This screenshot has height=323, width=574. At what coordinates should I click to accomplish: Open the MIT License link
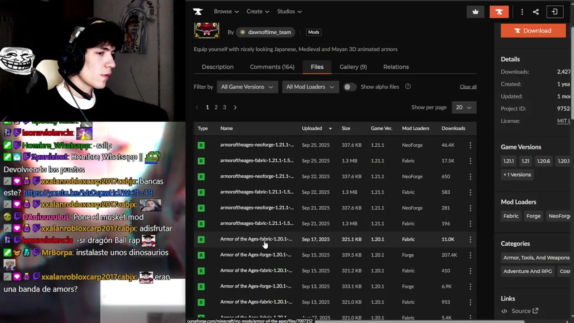click(564, 121)
